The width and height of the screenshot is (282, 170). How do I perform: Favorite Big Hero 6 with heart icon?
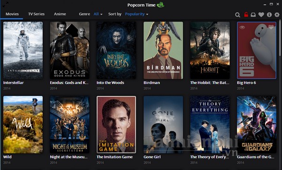tap(271, 27)
